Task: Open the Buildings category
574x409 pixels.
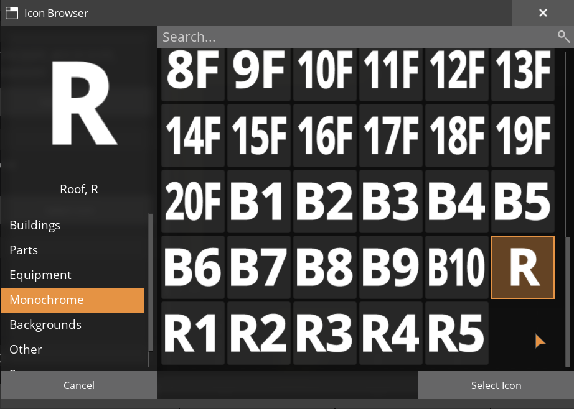Action: pyautogui.click(x=73, y=225)
